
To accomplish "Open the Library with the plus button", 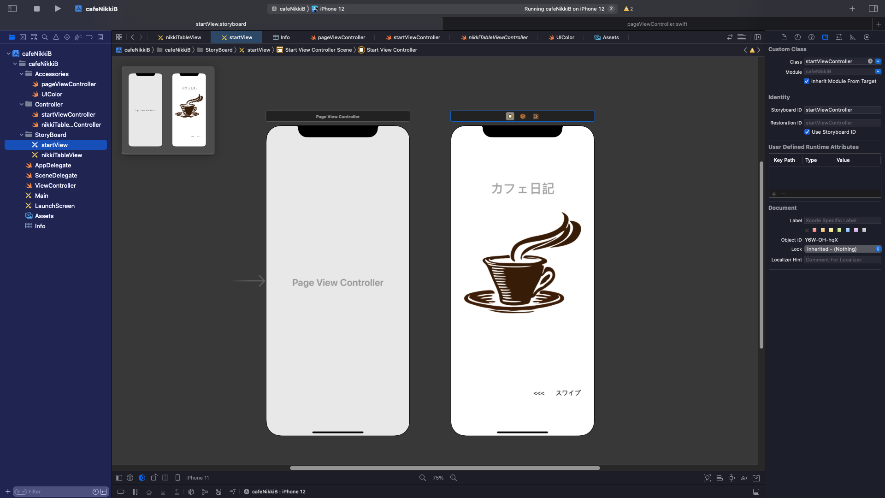I will coord(852,9).
